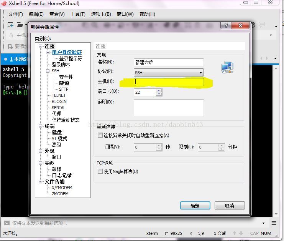Select 保持活动状态 in category tree
Image resolution: width=284 pixels, height=241 pixels.
[66, 120]
